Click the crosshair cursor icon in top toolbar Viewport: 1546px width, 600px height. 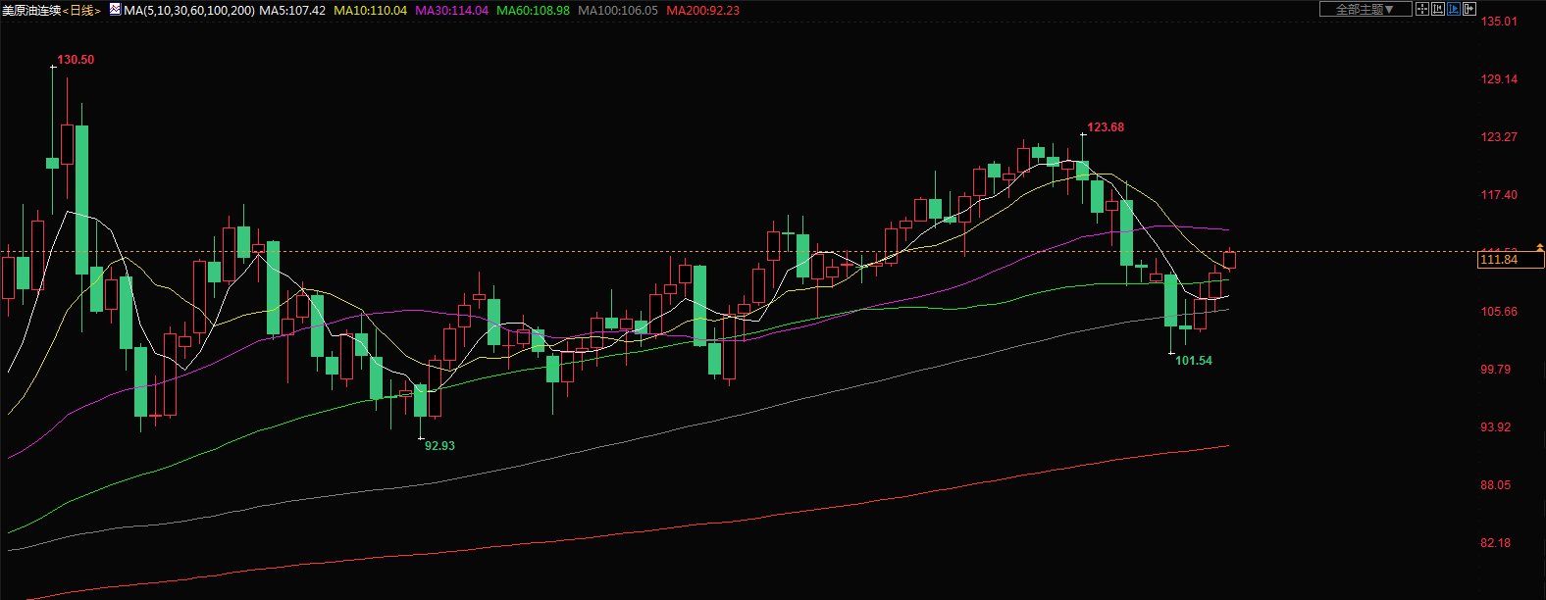(1422, 9)
